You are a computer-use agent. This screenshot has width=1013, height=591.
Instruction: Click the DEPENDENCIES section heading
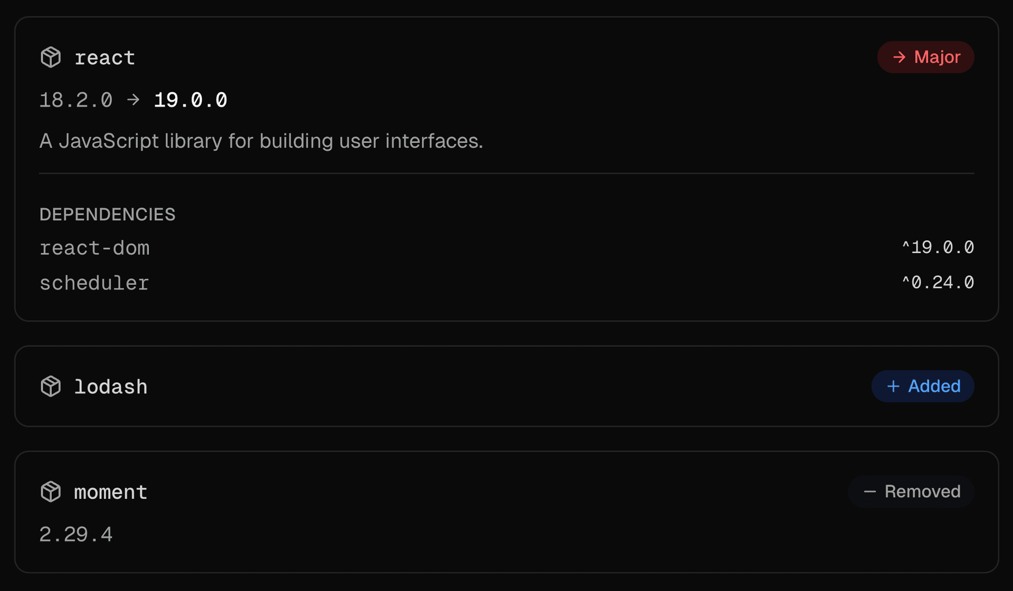coord(107,215)
